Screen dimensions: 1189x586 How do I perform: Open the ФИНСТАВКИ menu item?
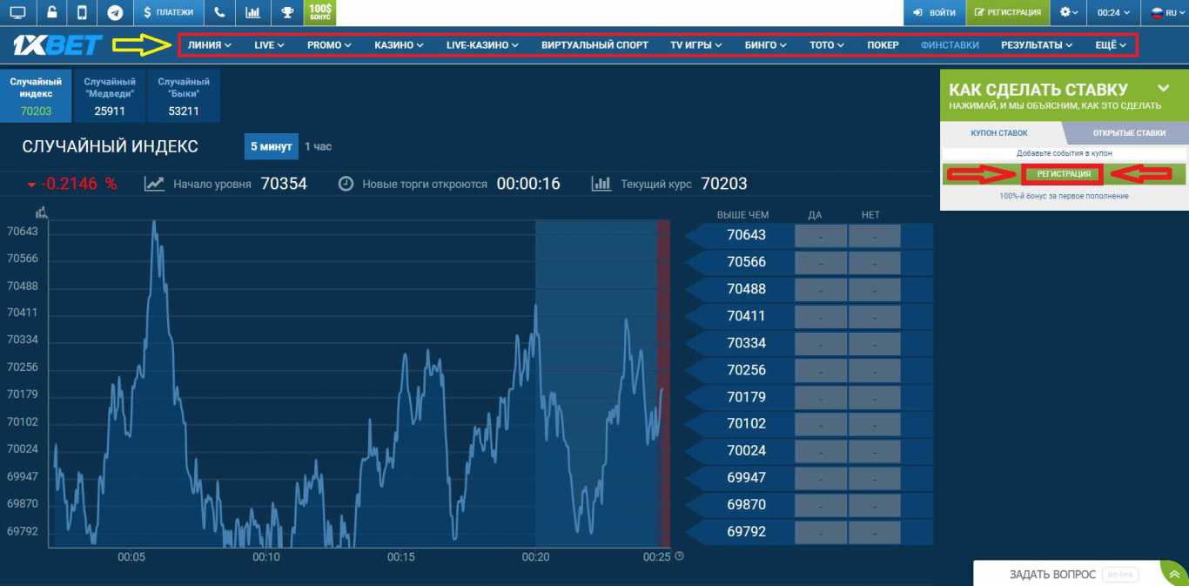[950, 44]
